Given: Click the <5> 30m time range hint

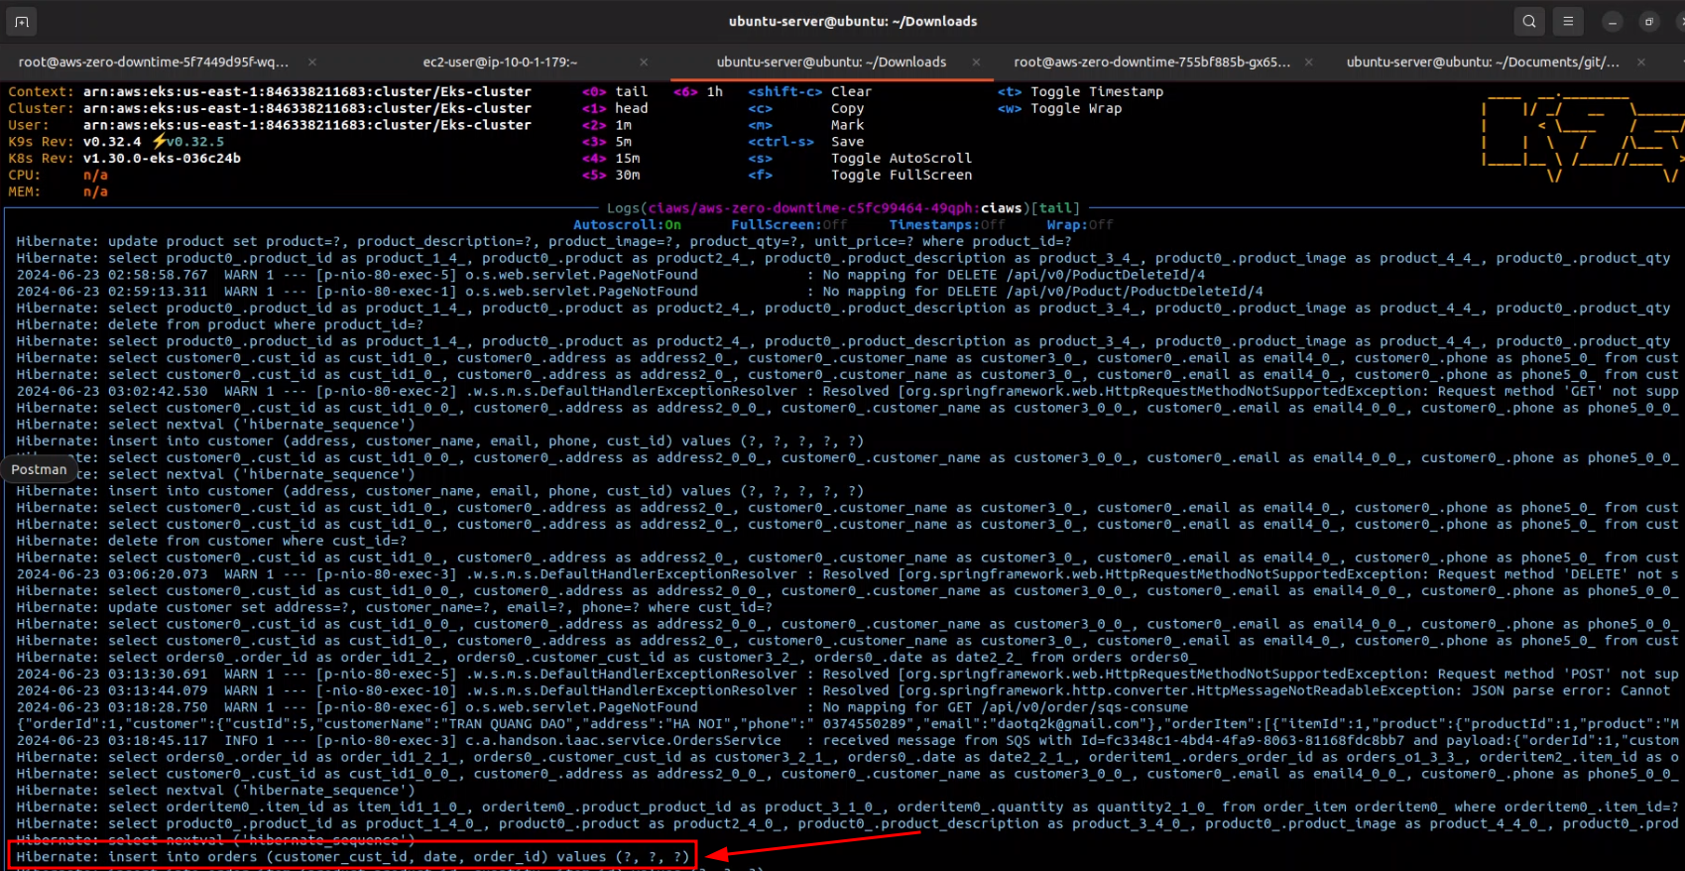Looking at the screenshot, I should (x=611, y=175).
